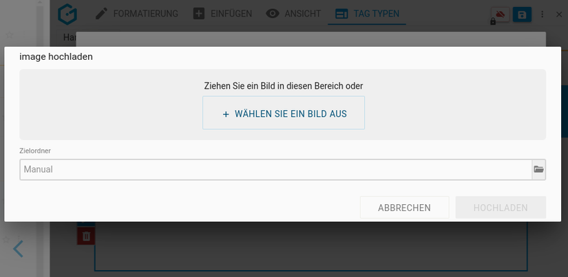Click the hexagon app logo in the header

pos(67,14)
